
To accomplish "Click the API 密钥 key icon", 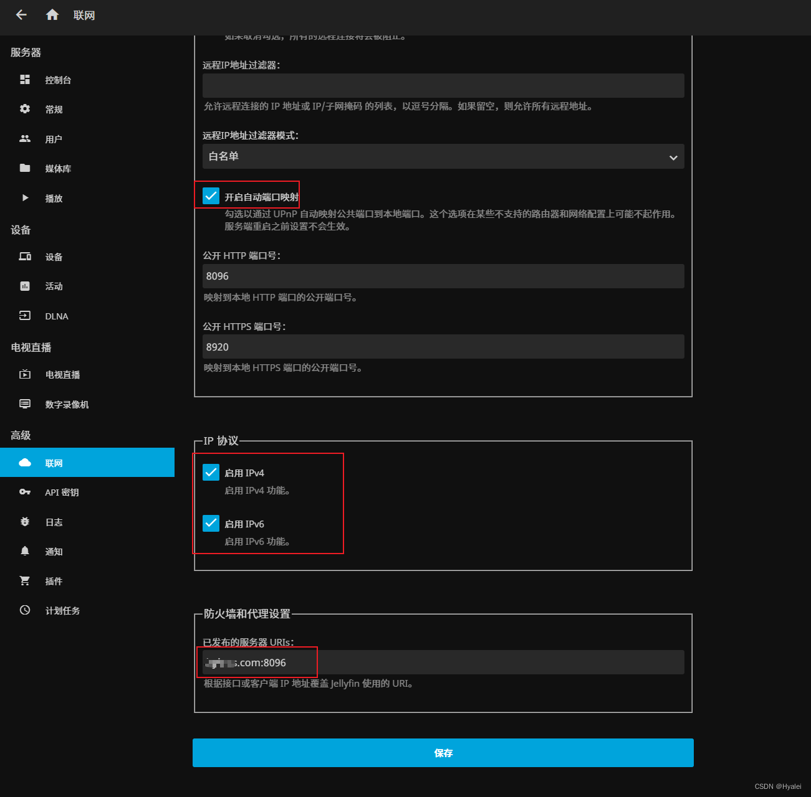I will coord(25,492).
